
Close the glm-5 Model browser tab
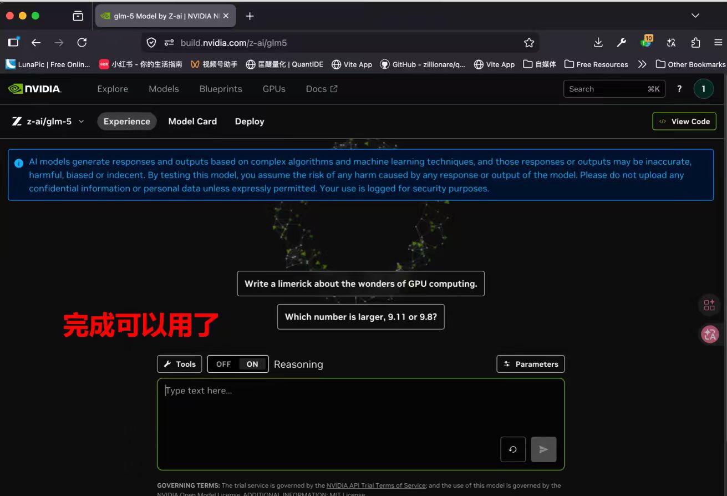click(226, 16)
